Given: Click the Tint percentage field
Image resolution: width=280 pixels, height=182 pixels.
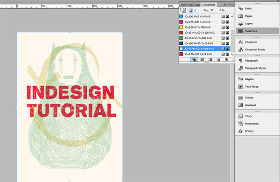Looking at the screenshot, I should coord(214,10).
